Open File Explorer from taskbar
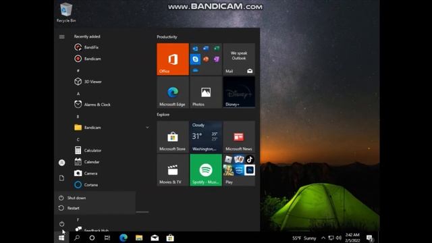This screenshot has width=432, height=243. click(139, 238)
